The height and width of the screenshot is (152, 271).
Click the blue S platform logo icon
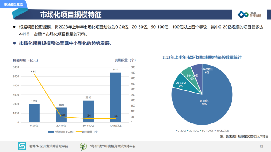pyautogui.click(x=22, y=146)
